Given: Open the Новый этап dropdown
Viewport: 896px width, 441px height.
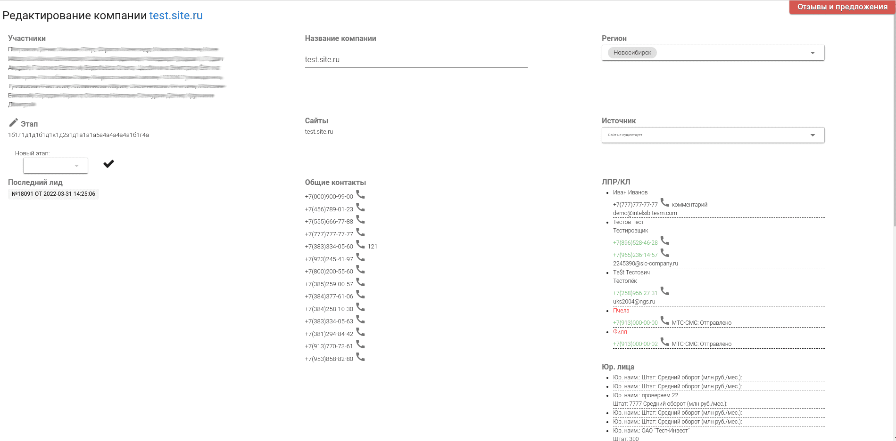Looking at the screenshot, I should pyautogui.click(x=56, y=166).
